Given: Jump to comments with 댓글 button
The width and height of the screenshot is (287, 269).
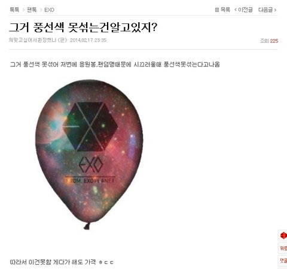Looking at the screenshot, I should [283, 260].
